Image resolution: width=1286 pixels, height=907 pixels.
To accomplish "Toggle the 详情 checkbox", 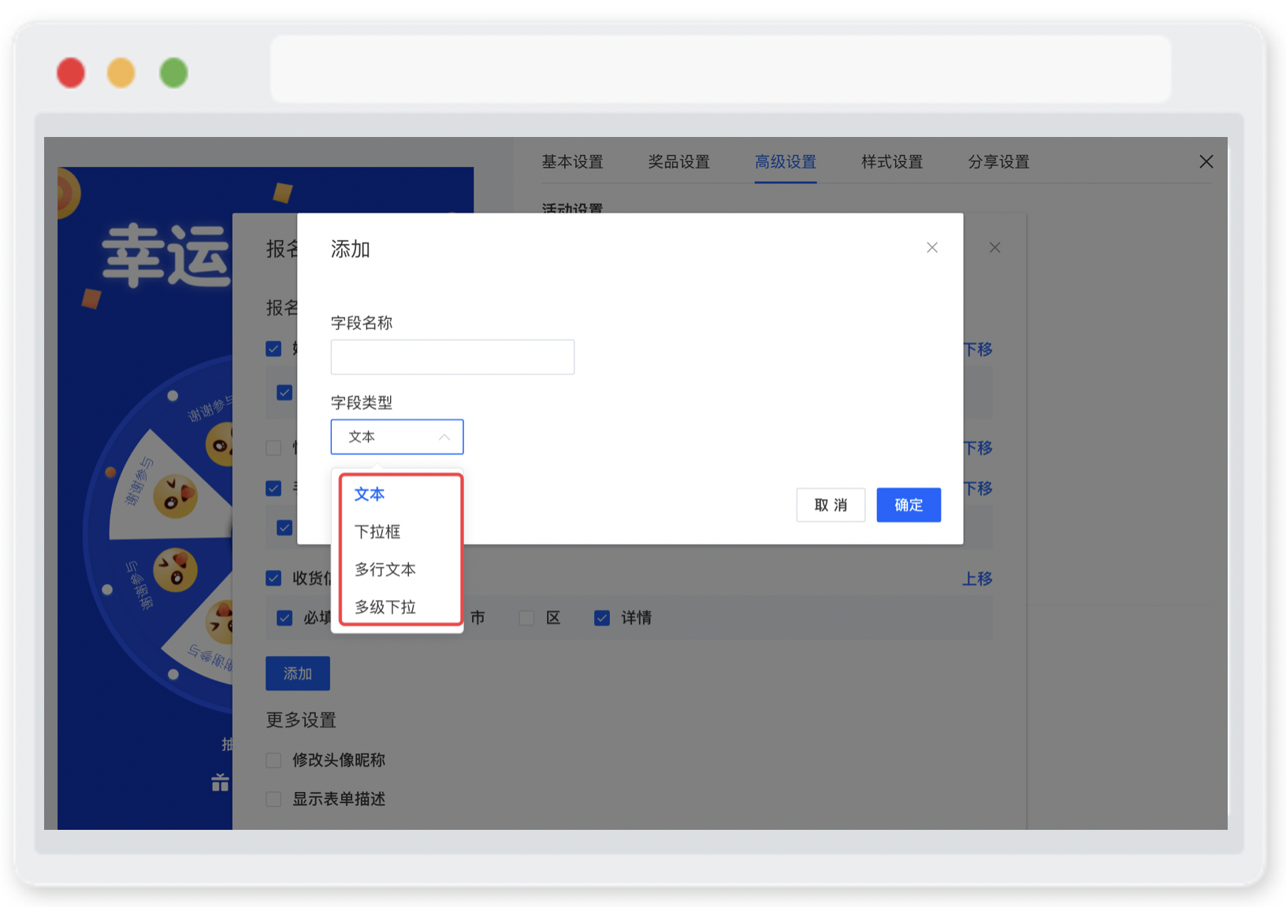I will [602, 618].
